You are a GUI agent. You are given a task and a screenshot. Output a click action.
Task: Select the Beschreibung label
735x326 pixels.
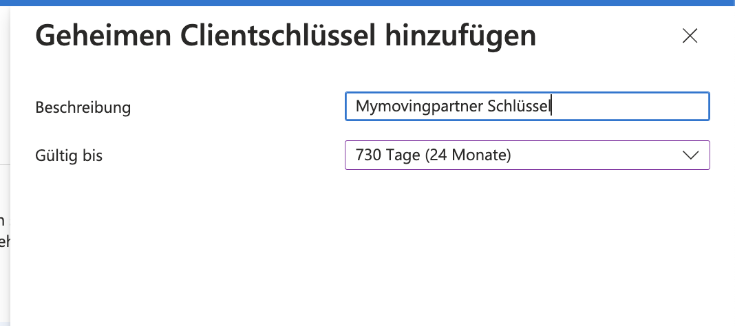[x=83, y=107]
